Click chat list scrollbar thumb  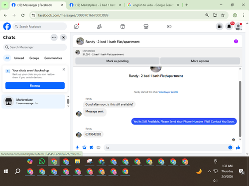pyautogui.click(x=68, y=101)
